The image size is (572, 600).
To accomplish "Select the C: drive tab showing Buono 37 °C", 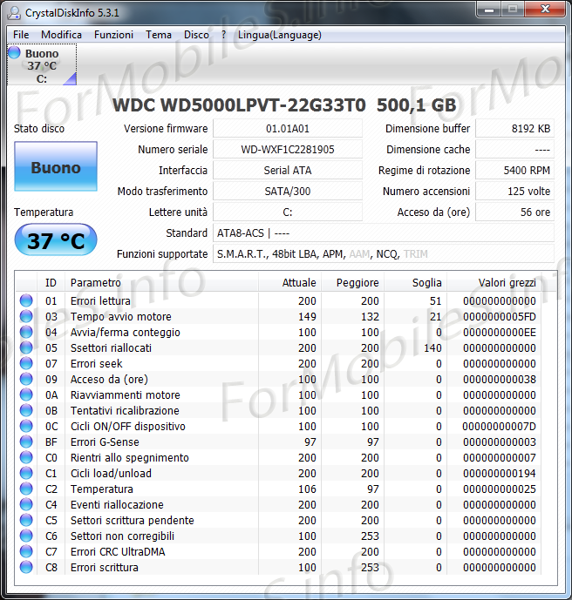I will [x=41, y=66].
